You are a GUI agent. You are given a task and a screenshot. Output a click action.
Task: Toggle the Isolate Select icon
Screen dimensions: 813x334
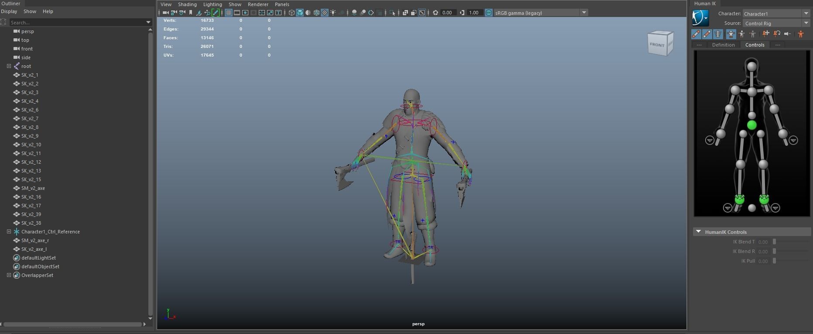pos(392,13)
